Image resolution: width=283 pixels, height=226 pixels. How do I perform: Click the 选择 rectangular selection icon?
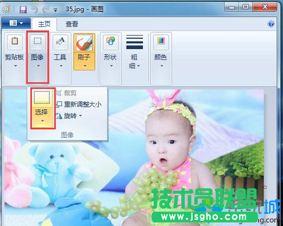tap(42, 98)
